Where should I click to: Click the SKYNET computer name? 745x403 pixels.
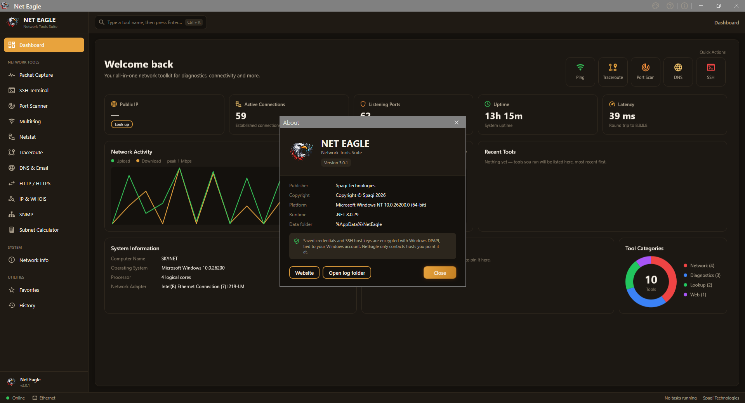coord(170,258)
